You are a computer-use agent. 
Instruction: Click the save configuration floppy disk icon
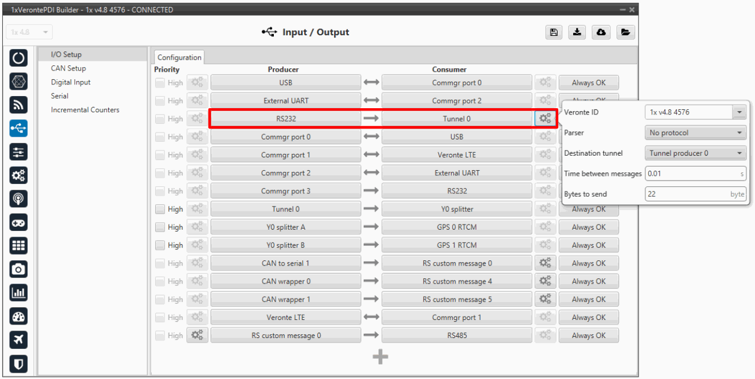coord(554,32)
